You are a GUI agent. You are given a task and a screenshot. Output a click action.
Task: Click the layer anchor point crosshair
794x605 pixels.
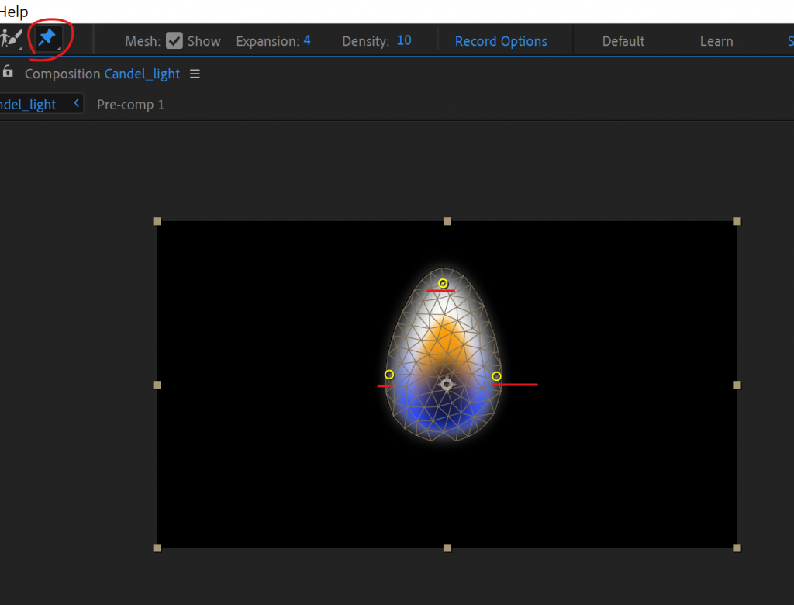tap(446, 385)
